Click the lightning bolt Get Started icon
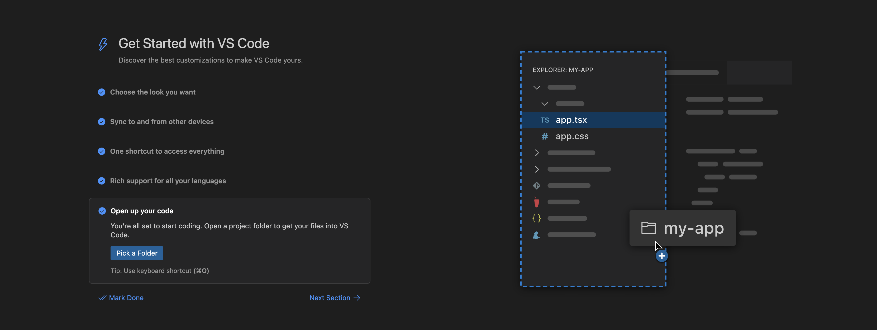 (x=103, y=44)
